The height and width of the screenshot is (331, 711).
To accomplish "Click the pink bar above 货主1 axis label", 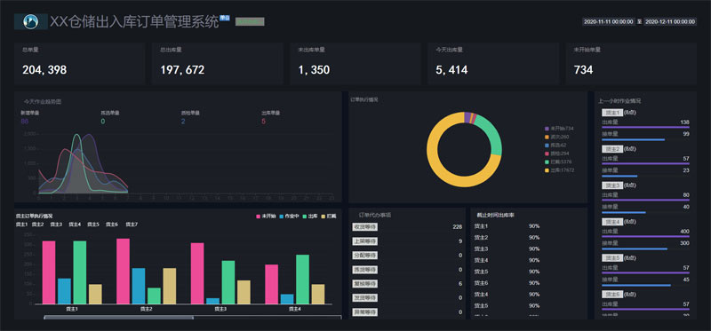I will (x=49, y=272).
